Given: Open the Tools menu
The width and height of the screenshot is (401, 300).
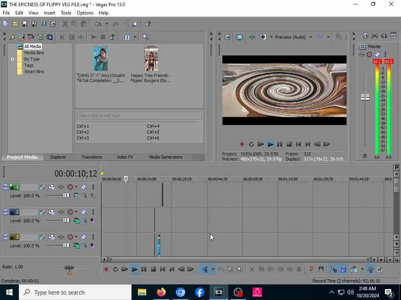Looking at the screenshot, I should [x=66, y=13].
